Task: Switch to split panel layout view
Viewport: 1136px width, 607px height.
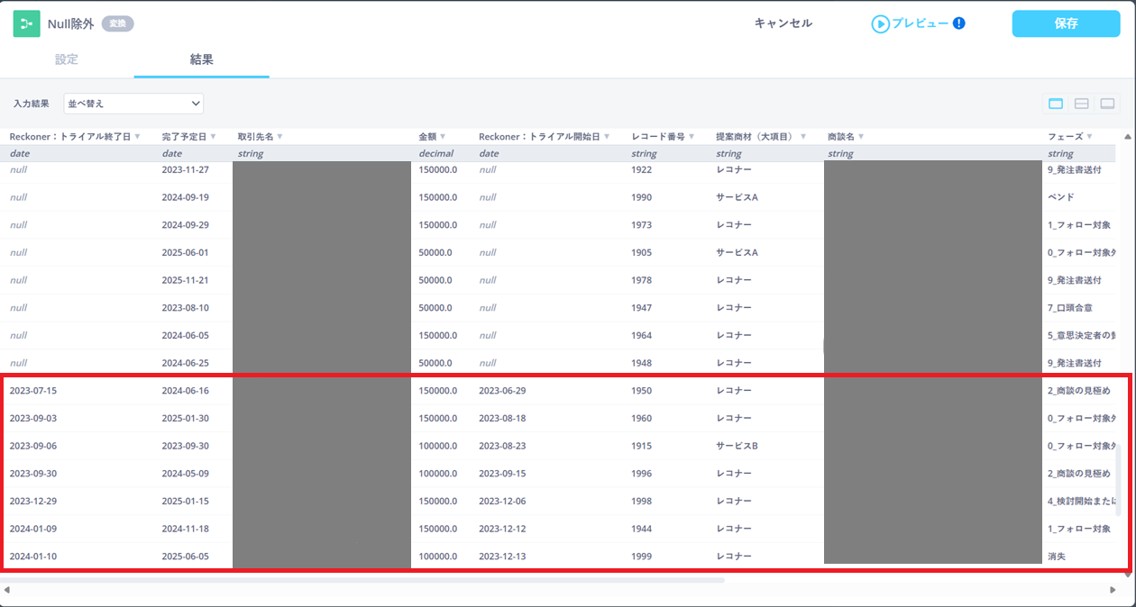Action: (1081, 104)
